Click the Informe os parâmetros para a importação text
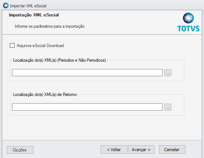This screenshot has width=204, height=158. (x=50, y=26)
